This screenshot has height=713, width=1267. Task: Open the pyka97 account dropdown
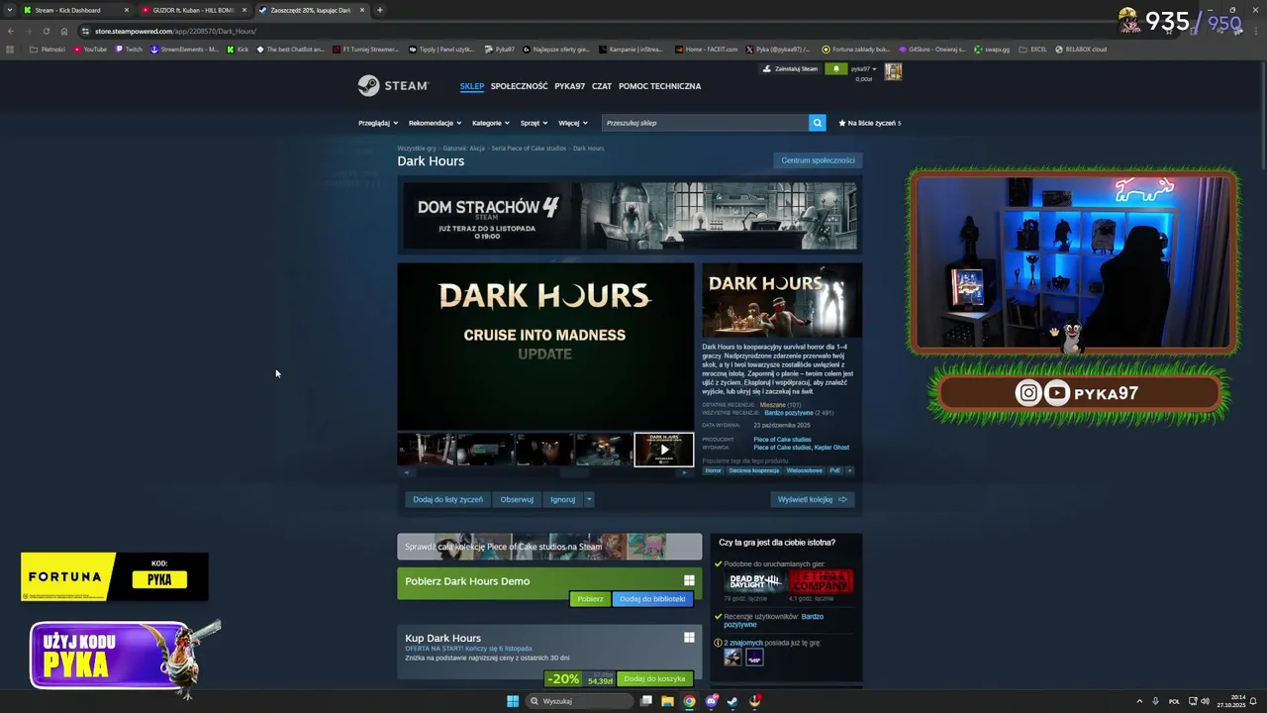tap(863, 69)
